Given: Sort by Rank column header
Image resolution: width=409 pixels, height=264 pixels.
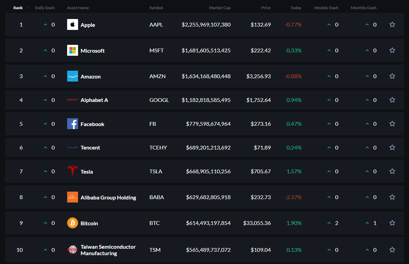Looking at the screenshot, I should click(18, 8).
